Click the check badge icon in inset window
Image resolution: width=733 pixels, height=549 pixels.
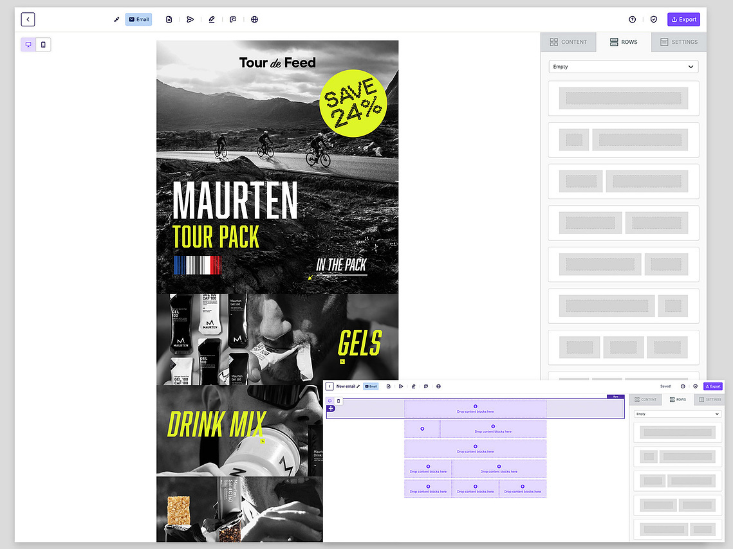tap(695, 386)
